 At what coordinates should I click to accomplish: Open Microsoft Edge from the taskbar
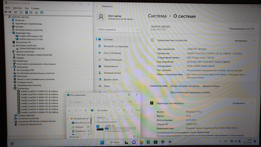[x=149, y=142]
